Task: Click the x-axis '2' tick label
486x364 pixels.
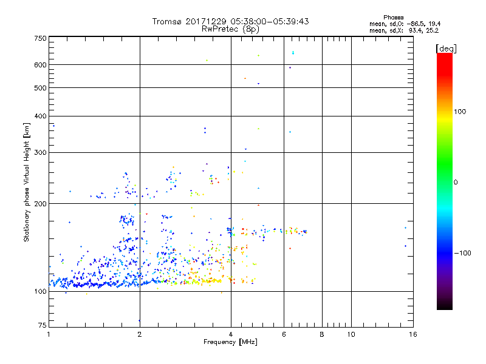Action: point(140,334)
